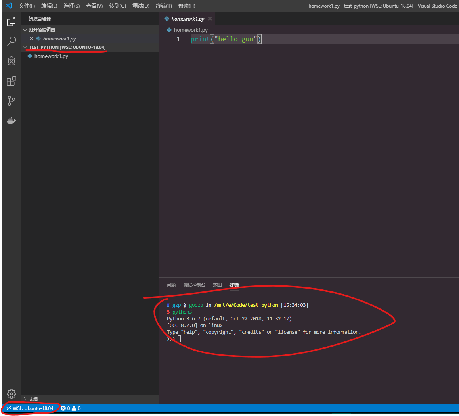Collapse the 打开的编辑器 section
459x416 pixels.
(25, 30)
